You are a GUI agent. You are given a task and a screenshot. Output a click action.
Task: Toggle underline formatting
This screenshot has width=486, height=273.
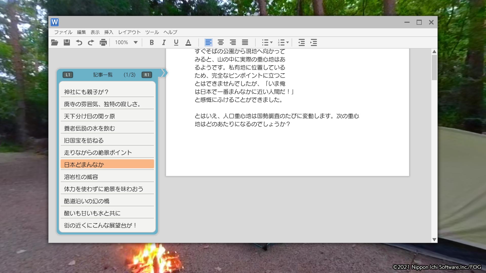pyautogui.click(x=176, y=42)
